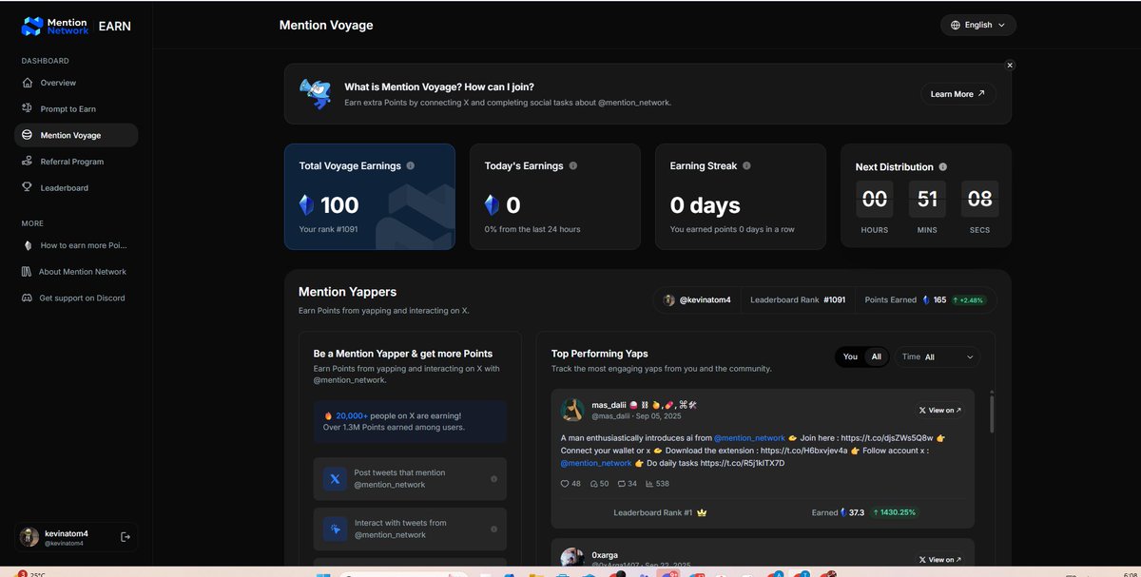1141x577 pixels.
Task: Click the X icon on Post tweets task
Action: pyautogui.click(x=335, y=478)
